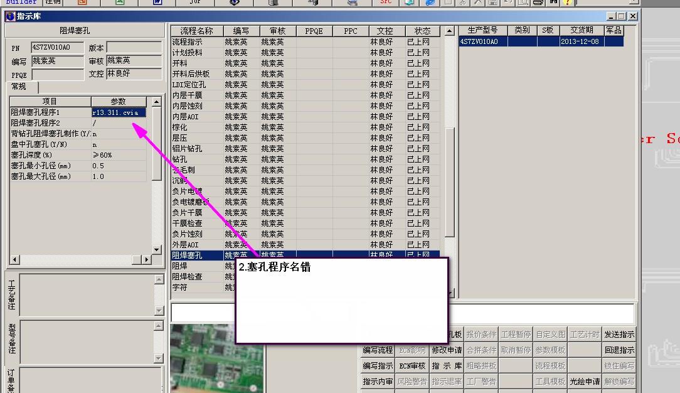Click the 状态 column header
680x393 pixels.
pyautogui.click(x=422, y=31)
